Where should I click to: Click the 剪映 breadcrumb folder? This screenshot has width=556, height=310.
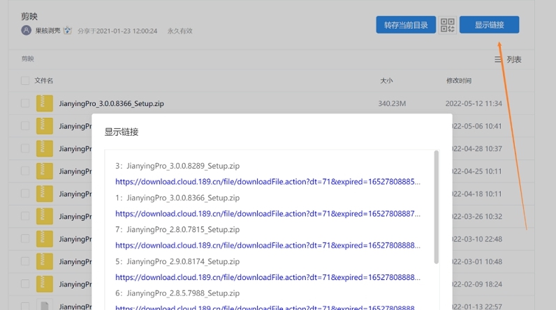28,59
